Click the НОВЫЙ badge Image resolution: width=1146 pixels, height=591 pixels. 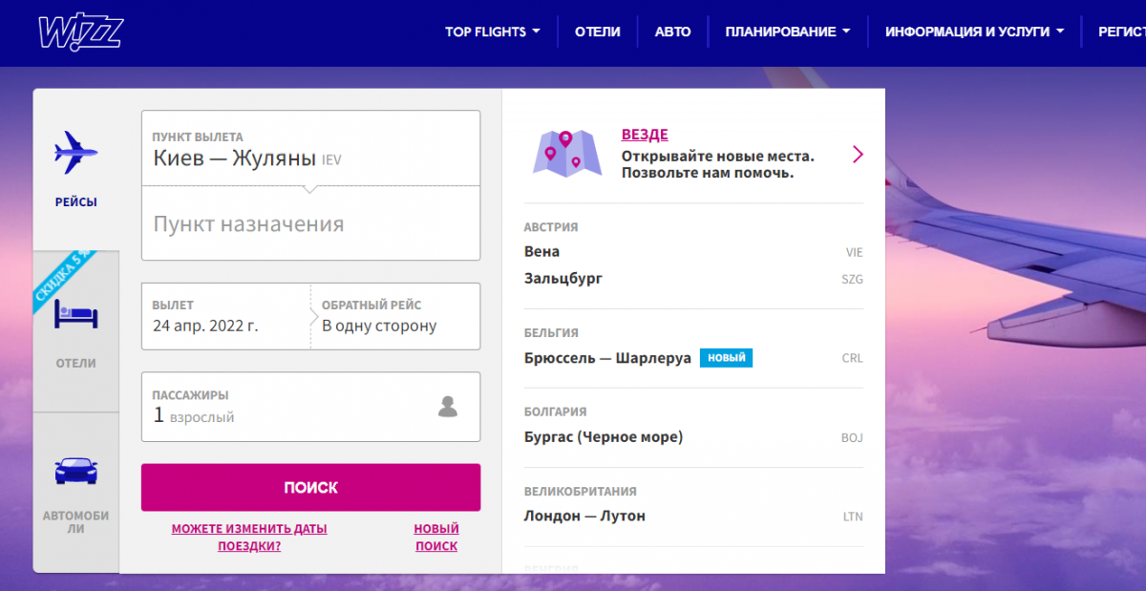click(726, 358)
